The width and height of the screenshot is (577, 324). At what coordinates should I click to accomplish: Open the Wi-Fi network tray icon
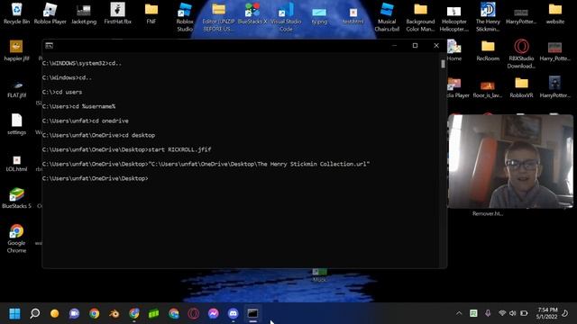point(502,313)
